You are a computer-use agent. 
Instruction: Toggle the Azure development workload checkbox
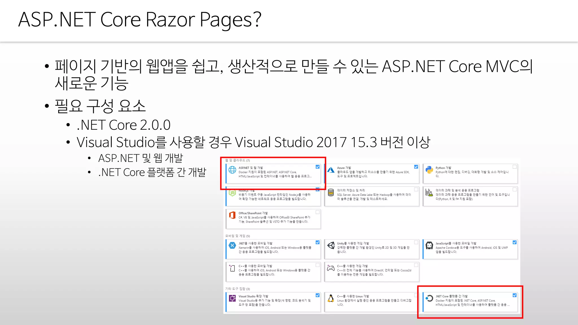coord(416,167)
